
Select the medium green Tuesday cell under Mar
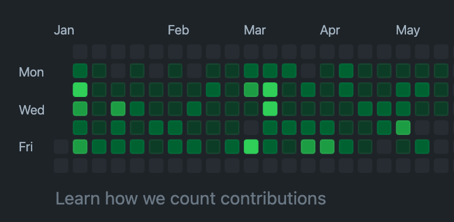click(x=251, y=89)
